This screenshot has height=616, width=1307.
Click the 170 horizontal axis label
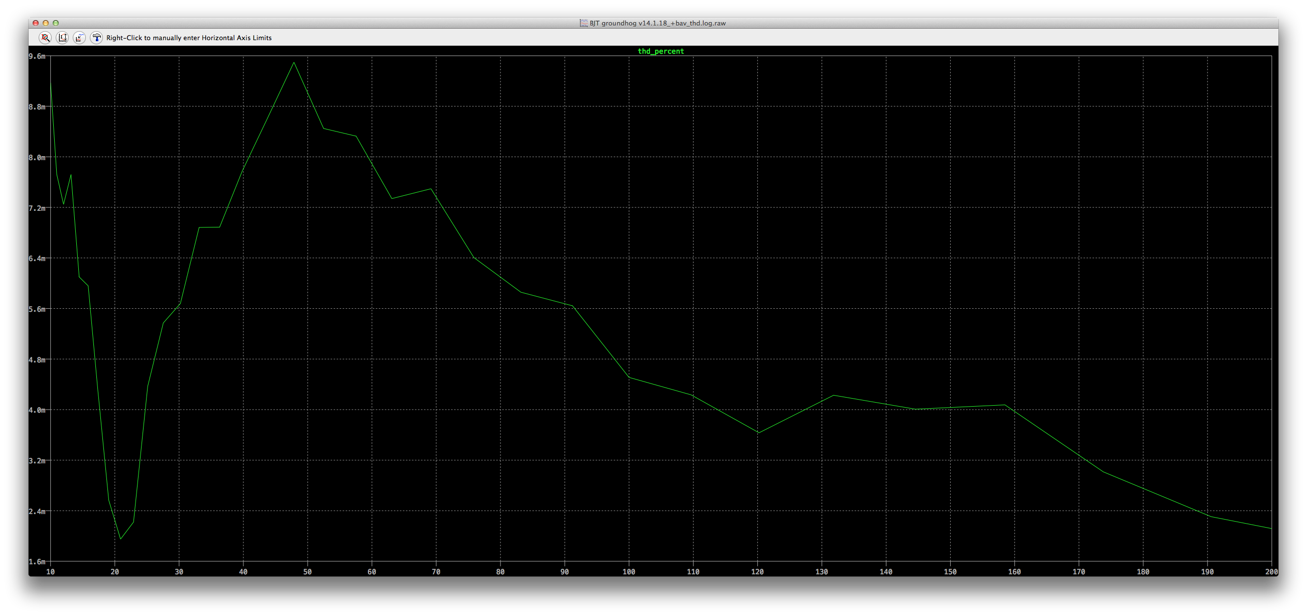tap(1079, 572)
